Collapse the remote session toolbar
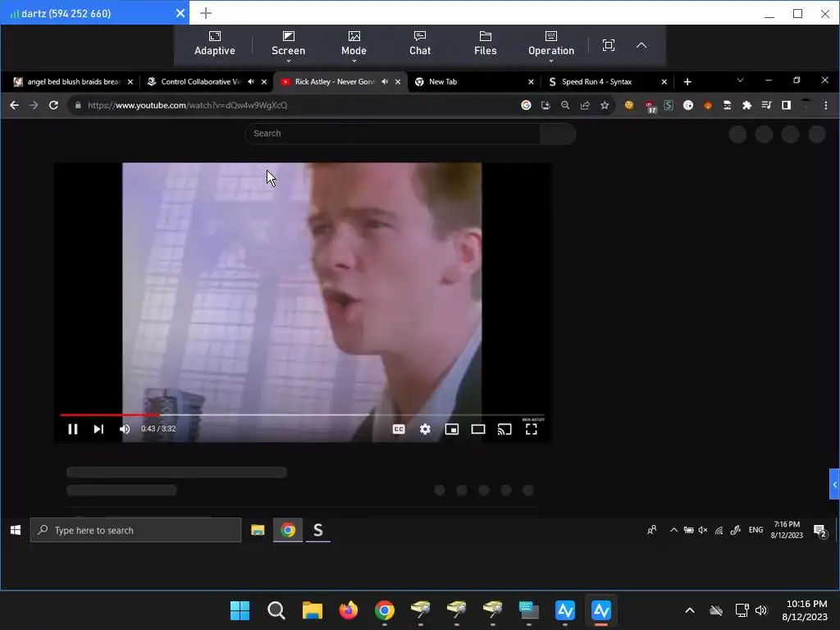Viewport: 840px width, 630px height. pyautogui.click(x=641, y=45)
